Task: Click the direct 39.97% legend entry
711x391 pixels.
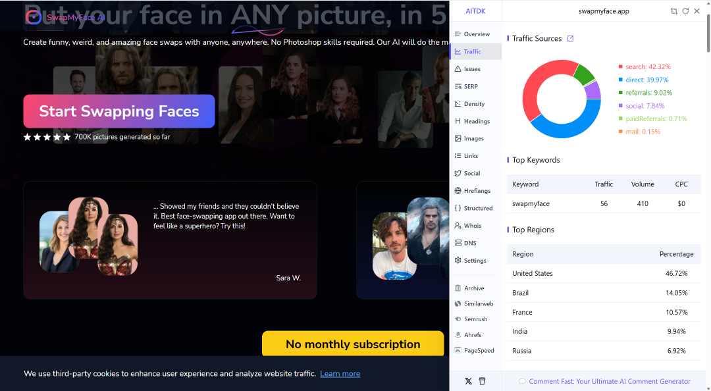Action: [643, 80]
